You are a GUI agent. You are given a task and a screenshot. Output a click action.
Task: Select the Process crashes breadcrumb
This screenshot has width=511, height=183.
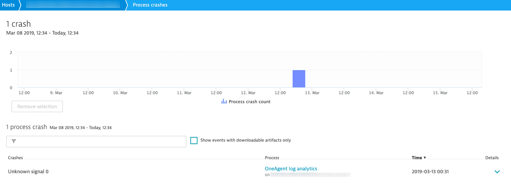[x=150, y=5]
